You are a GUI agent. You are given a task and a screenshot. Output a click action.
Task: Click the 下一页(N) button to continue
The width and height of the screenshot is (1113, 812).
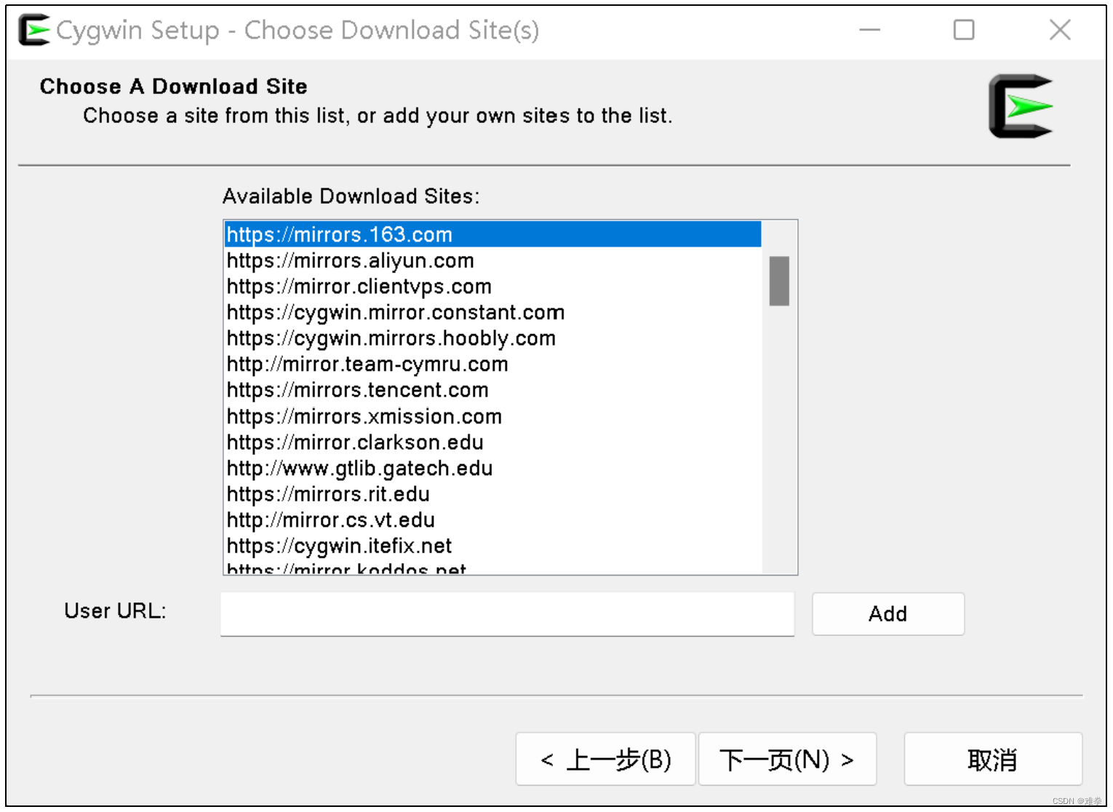pos(787,759)
